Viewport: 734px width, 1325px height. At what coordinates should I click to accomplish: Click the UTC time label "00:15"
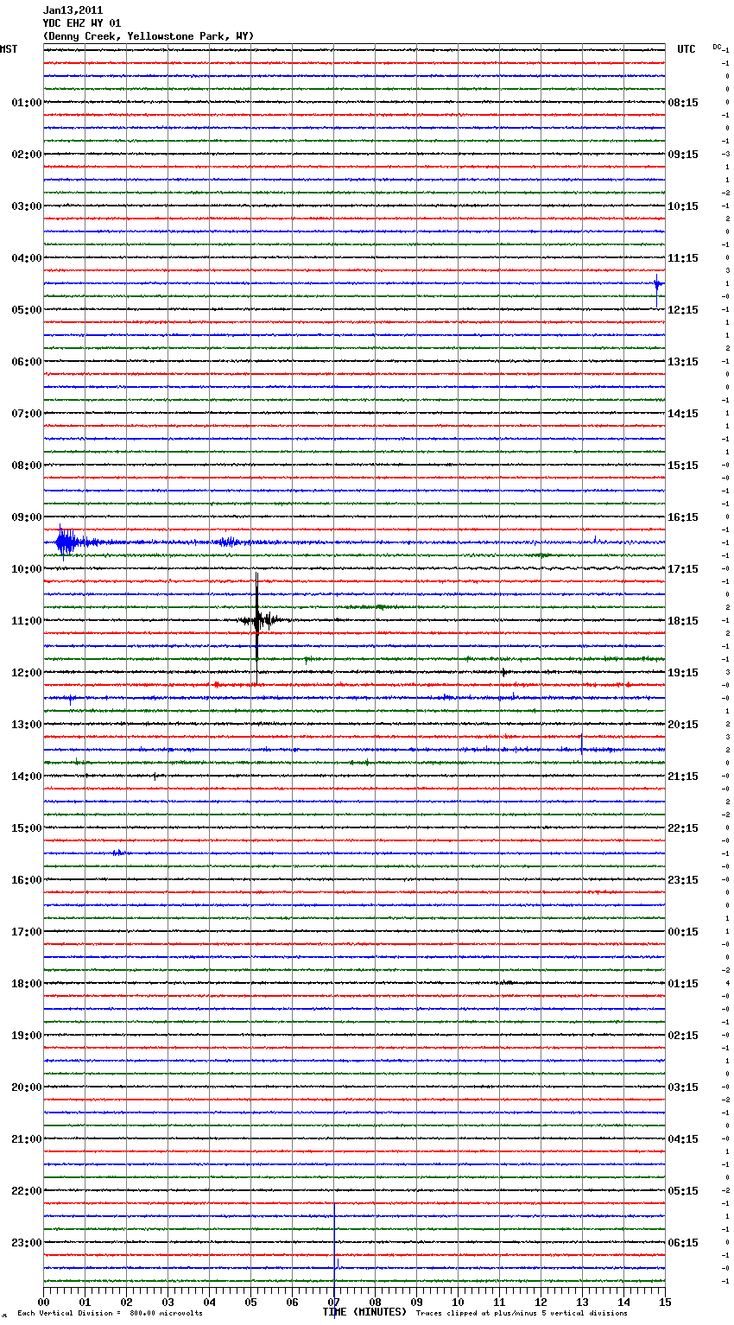[x=683, y=932]
